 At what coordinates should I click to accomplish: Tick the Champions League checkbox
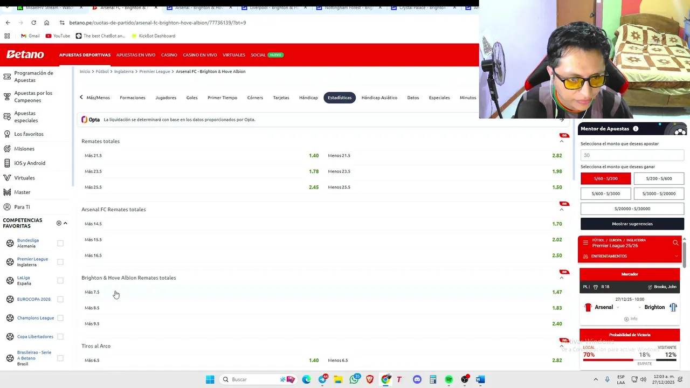click(60, 318)
